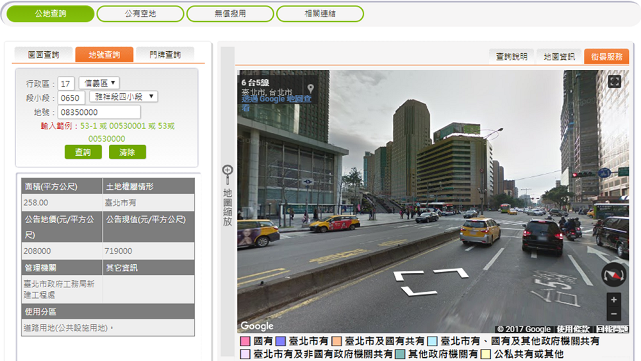Toggle fullscreen on the street view
641x361 pixels.
coord(614,81)
